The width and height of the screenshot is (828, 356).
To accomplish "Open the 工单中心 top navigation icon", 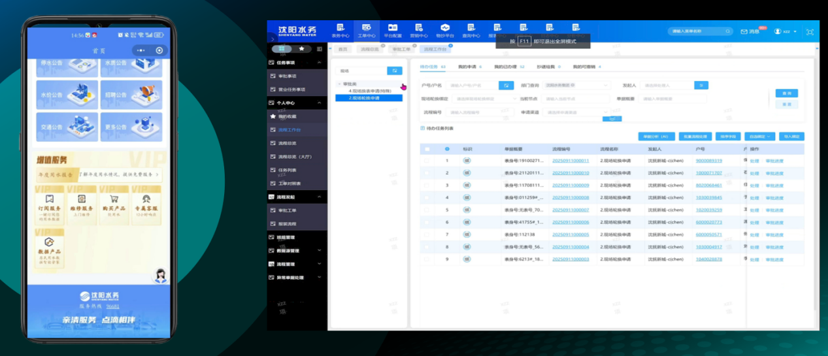I will pos(366,30).
